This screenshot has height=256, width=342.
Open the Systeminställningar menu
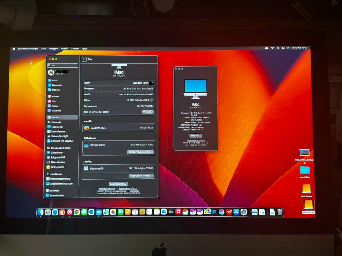point(28,49)
